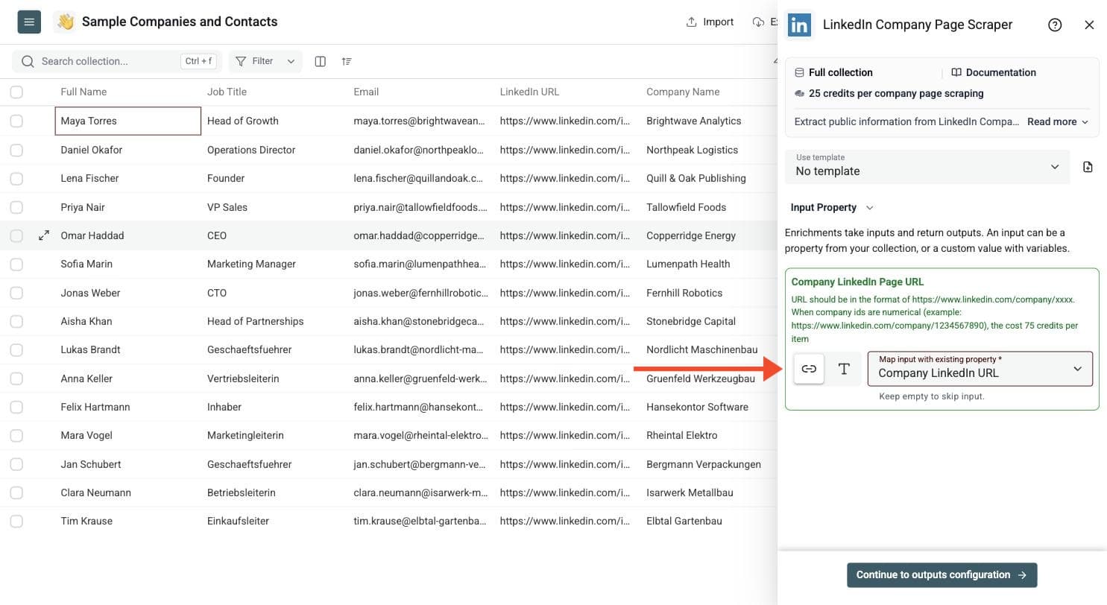The image size is (1107, 605).
Task: Expand the Omar Haddad row
Action: (x=44, y=235)
